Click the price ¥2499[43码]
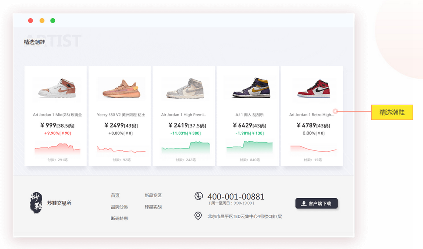Screen dimensions: 423x249 point(121,126)
